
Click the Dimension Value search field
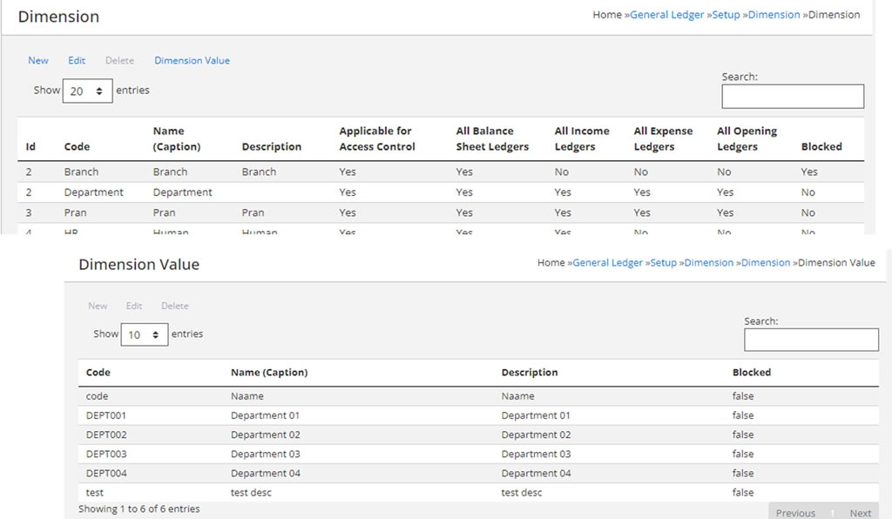[810, 340]
